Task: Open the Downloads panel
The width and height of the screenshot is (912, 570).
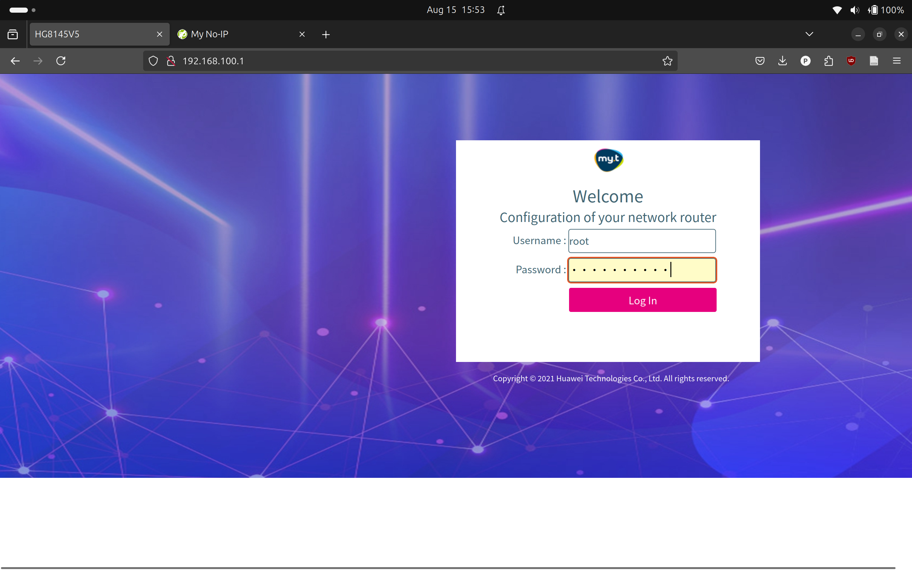Action: pyautogui.click(x=782, y=61)
